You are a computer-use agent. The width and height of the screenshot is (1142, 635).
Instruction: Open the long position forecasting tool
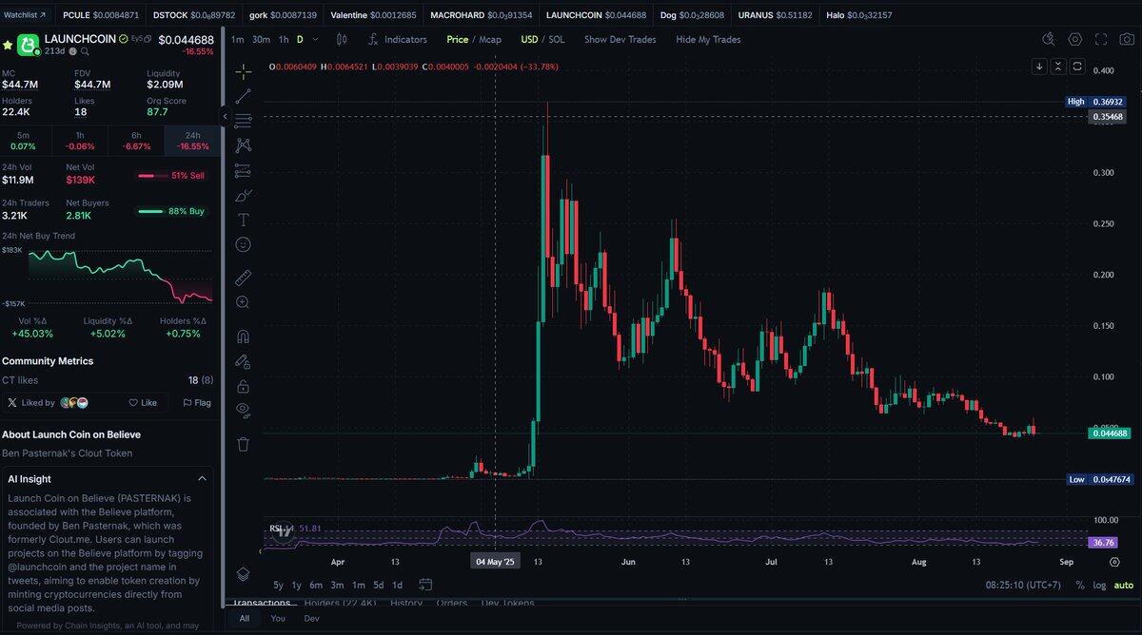243,171
